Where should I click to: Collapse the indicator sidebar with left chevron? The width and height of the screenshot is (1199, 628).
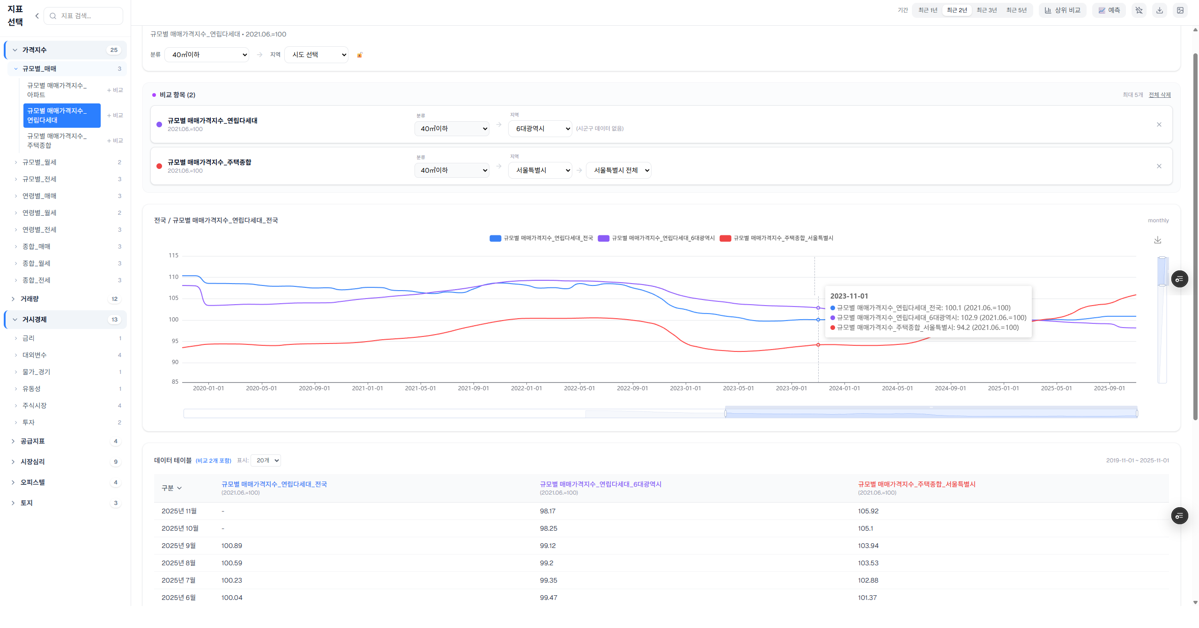tap(37, 16)
